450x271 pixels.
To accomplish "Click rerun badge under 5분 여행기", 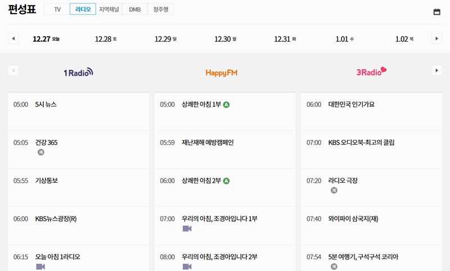I will click(x=334, y=267).
